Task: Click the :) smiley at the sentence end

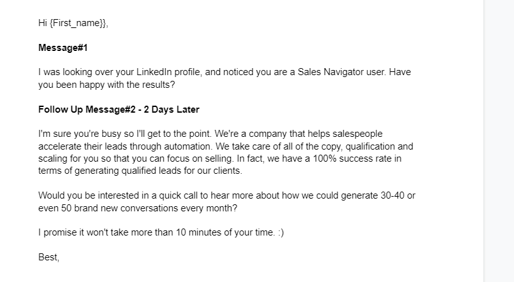Action: click(x=281, y=232)
